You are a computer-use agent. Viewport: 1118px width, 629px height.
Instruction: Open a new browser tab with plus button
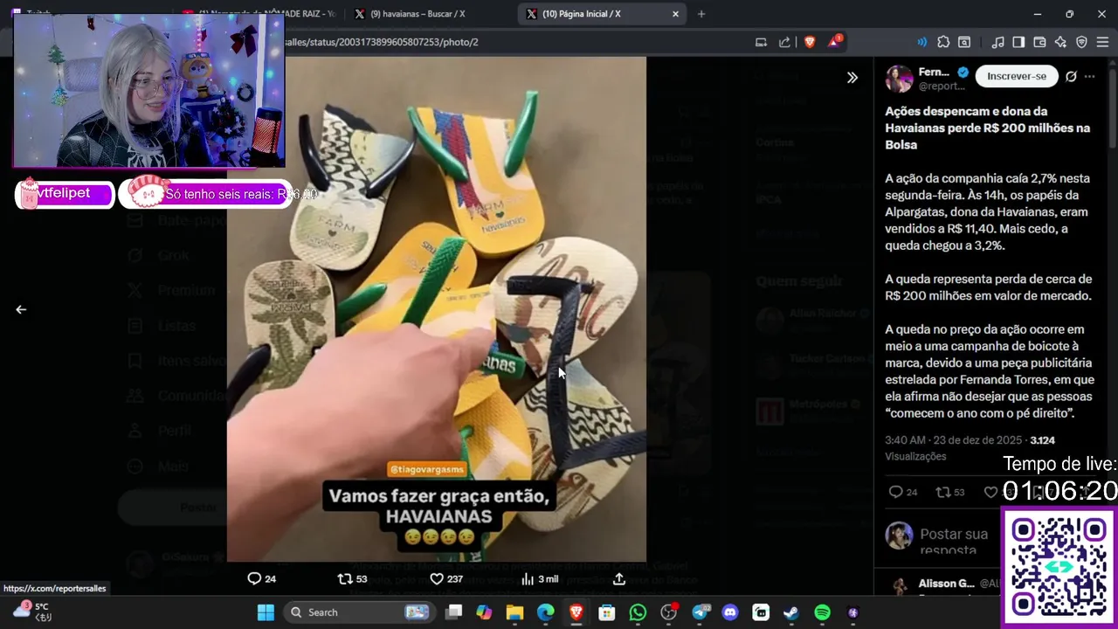coord(700,14)
